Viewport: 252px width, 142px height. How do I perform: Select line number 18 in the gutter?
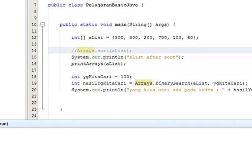[34, 77]
